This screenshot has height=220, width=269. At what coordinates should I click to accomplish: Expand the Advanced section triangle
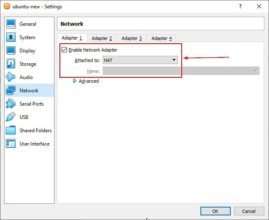pos(75,81)
